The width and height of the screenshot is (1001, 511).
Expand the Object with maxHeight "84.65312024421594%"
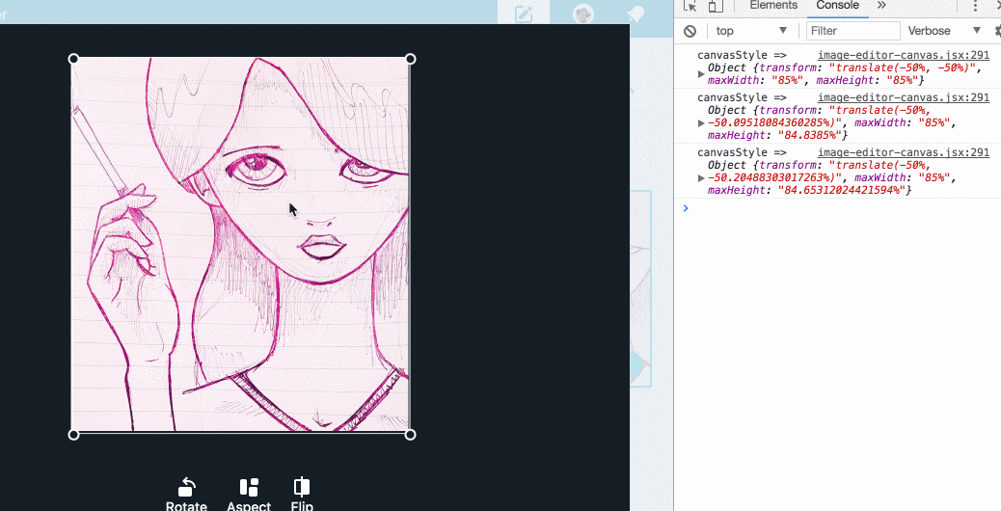click(x=701, y=177)
